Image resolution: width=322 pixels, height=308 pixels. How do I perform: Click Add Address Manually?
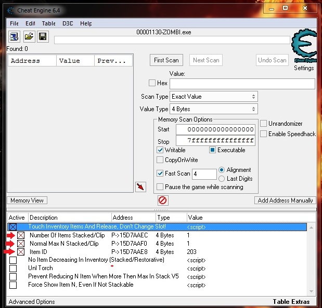click(x=285, y=200)
